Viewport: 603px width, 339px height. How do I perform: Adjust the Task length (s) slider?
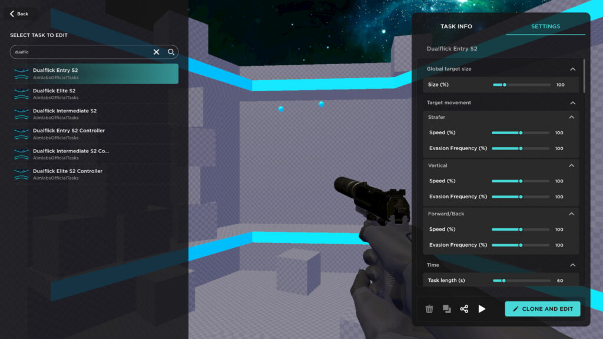pos(521,281)
